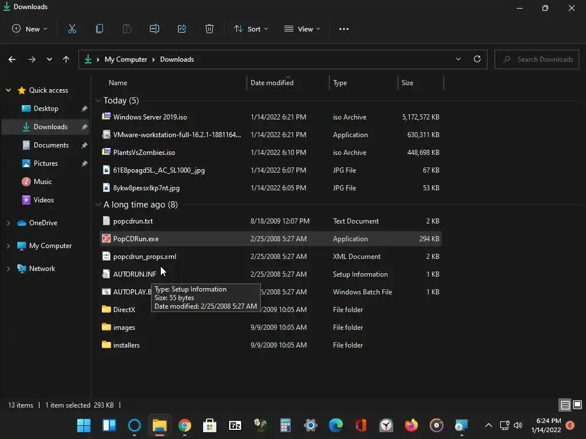Open Cortana circle in taskbar
Screen dimensions: 586x439
click(x=134, y=425)
